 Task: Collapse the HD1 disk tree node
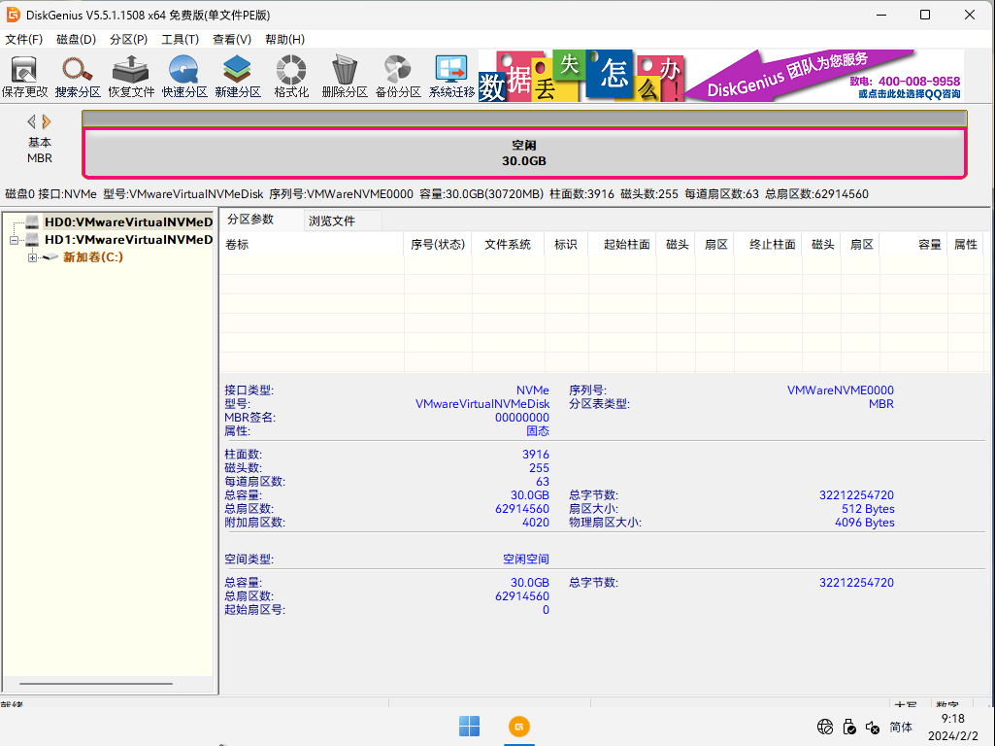pyautogui.click(x=14, y=240)
